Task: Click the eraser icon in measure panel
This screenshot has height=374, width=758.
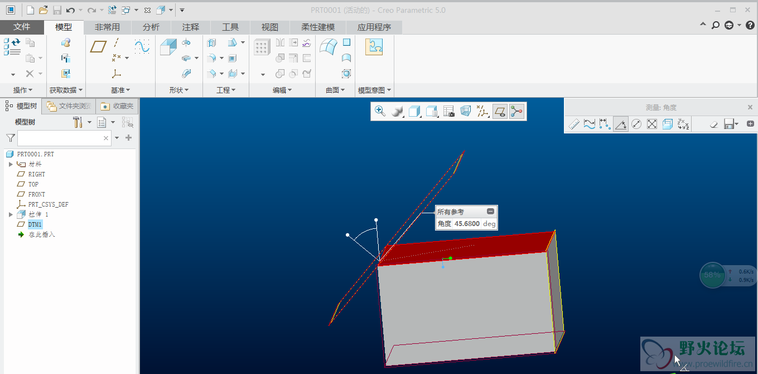Action: (x=713, y=124)
